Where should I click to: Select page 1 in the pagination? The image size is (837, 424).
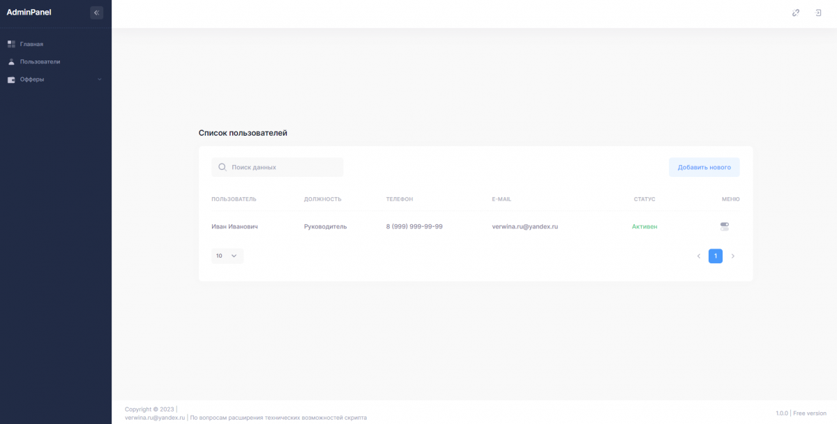tap(715, 256)
